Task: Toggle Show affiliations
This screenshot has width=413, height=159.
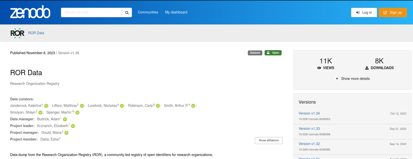Action: pos(269,141)
